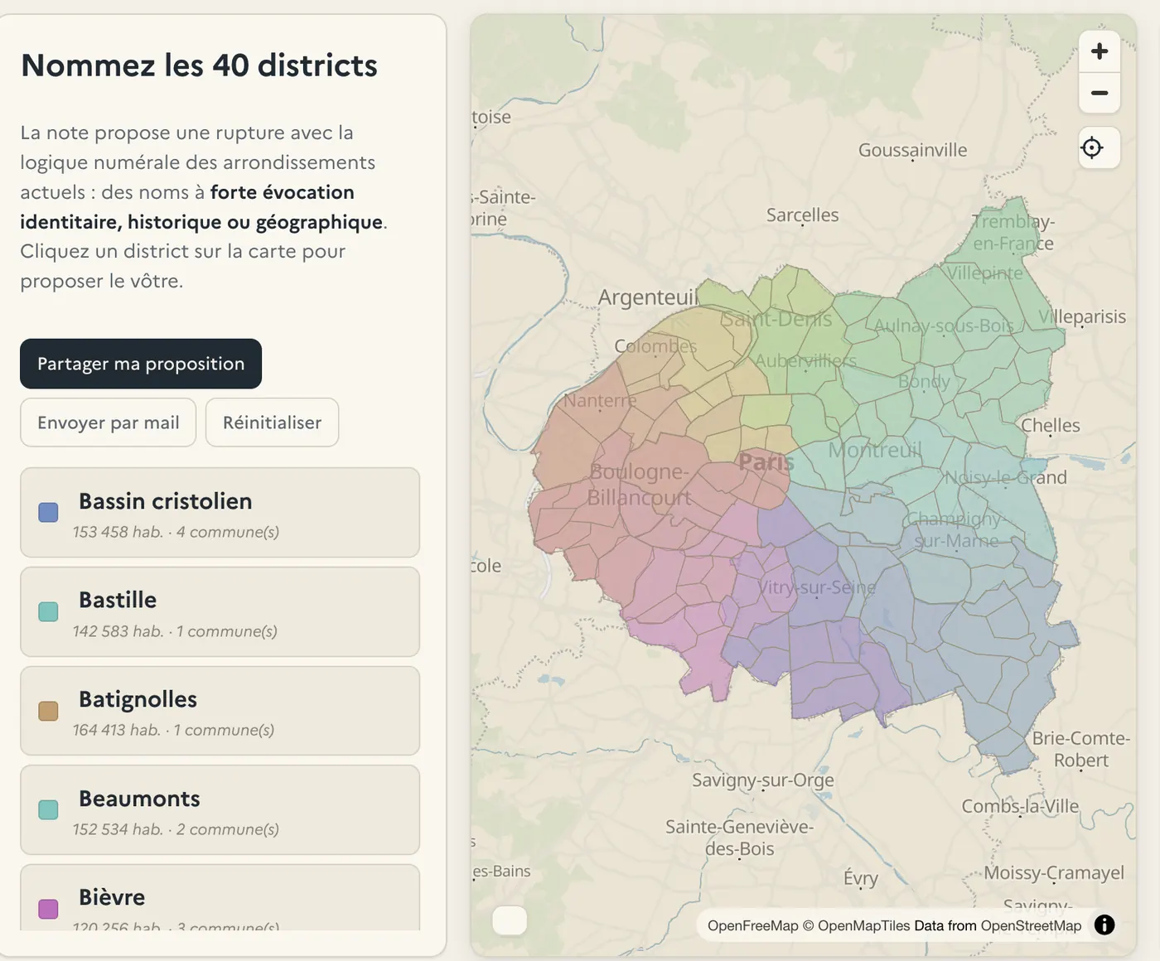This screenshot has height=961, width=1160.
Task: Click 142 583 hab. population text
Action: [x=118, y=631]
